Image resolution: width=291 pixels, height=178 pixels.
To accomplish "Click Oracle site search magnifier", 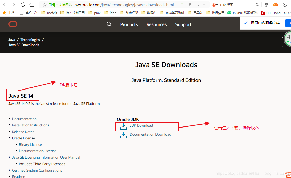I will pos(109,24).
